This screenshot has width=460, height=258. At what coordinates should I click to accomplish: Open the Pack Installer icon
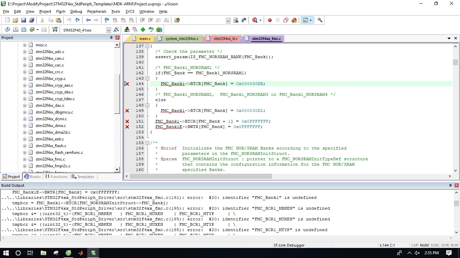[159, 30]
